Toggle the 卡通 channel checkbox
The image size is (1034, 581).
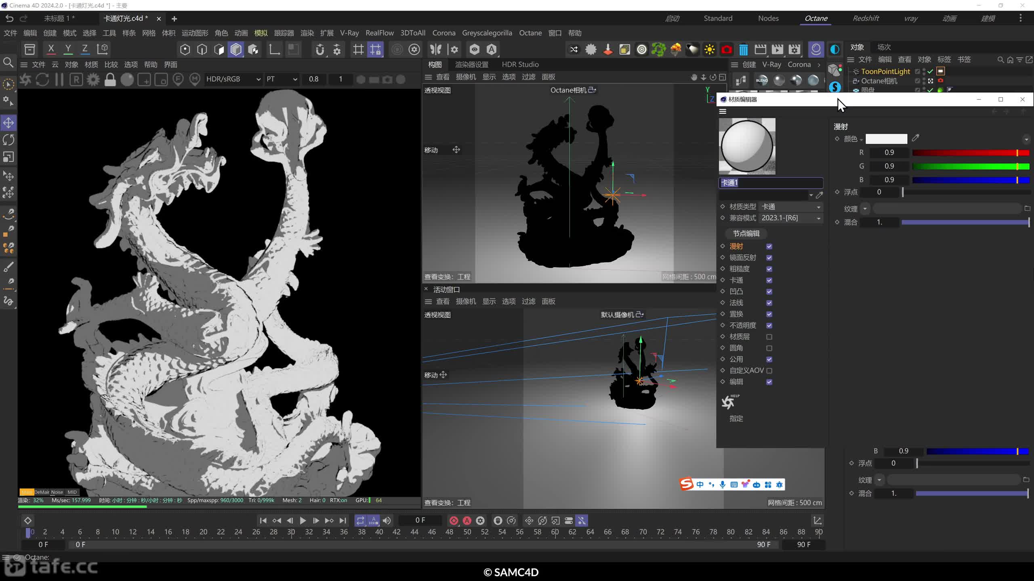pyautogui.click(x=769, y=280)
